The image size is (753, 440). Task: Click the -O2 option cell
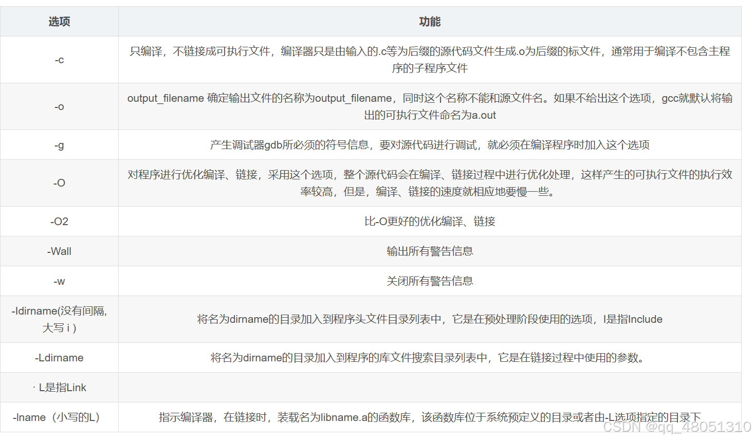(59, 221)
